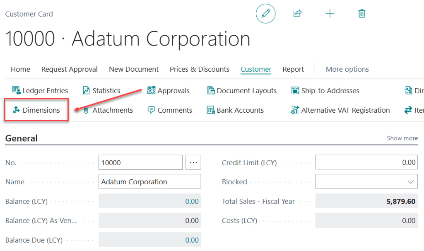Click Show more in General section
Viewport: 424px width, 251px height.
(x=402, y=138)
